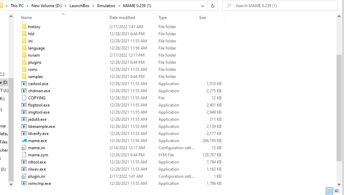Select the D: drive in navigation pane
The image size is (344, 195).
[x=4, y=82]
